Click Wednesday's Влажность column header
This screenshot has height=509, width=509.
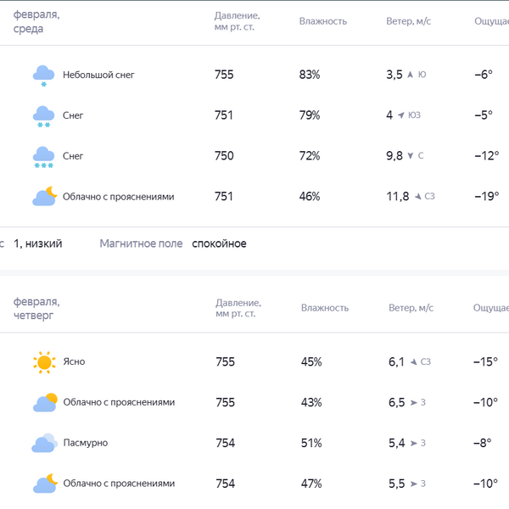[x=323, y=21]
